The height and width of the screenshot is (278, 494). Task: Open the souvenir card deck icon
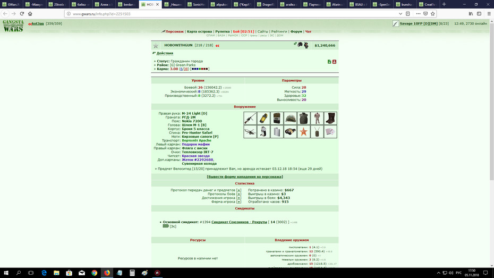330,132
